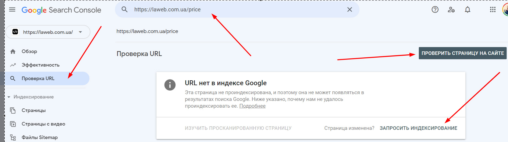Viewport: 508px width, 142px height.
Task: Click the Файлы Sitemap icon
Action: 13,137
